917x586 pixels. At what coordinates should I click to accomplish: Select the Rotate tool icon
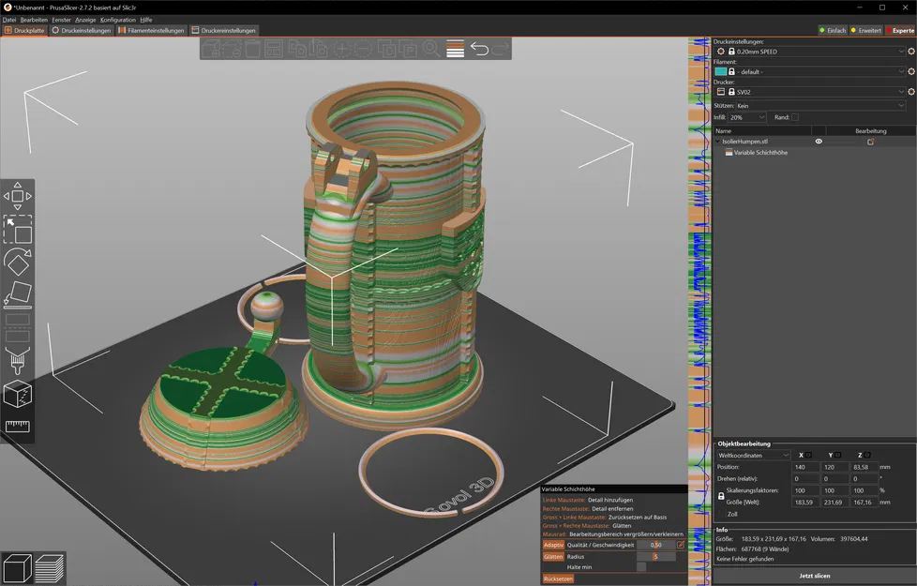click(18, 262)
